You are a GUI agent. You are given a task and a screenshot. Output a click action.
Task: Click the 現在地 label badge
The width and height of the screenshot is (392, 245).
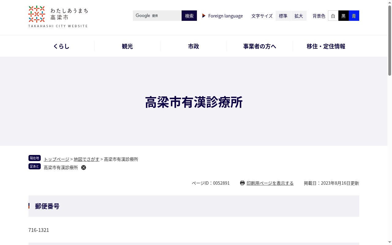[35, 158]
